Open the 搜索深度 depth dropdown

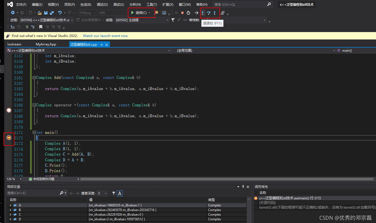click(102, 193)
